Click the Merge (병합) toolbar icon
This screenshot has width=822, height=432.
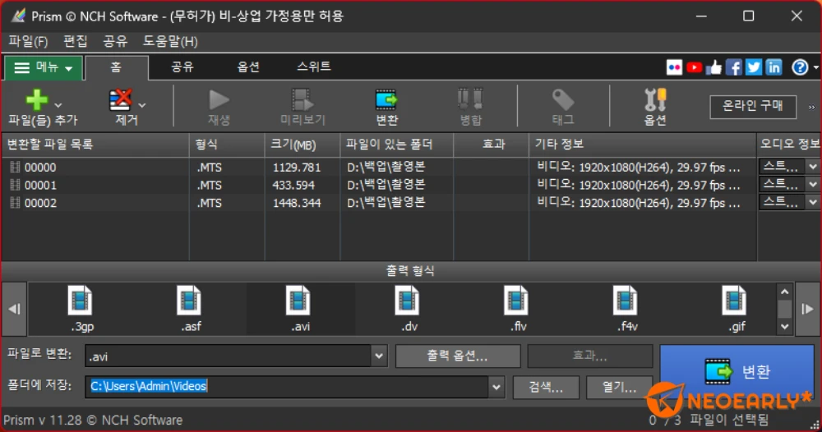click(x=470, y=99)
